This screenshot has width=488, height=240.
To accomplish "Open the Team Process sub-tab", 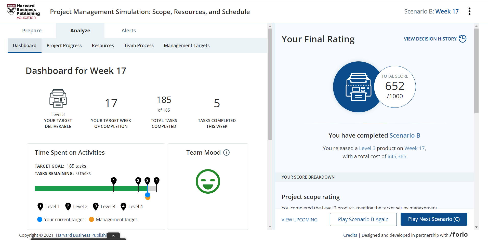I will tap(139, 46).
